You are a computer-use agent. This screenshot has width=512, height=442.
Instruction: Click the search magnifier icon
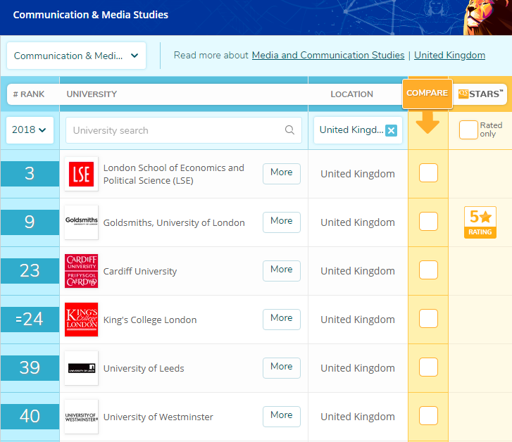click(x=289, y=130)
